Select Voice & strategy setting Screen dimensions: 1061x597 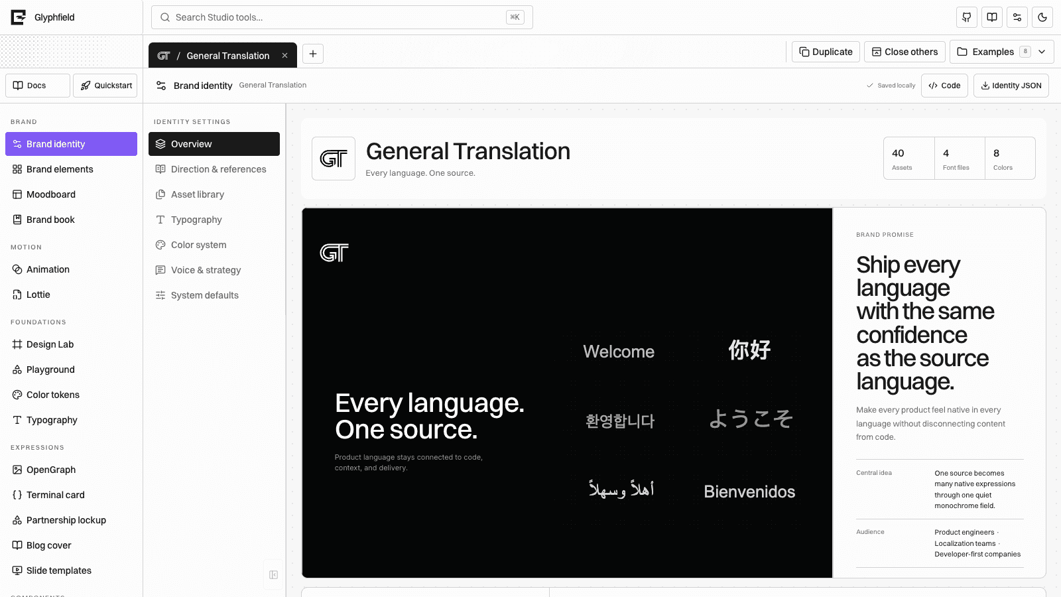coord(214,270)
